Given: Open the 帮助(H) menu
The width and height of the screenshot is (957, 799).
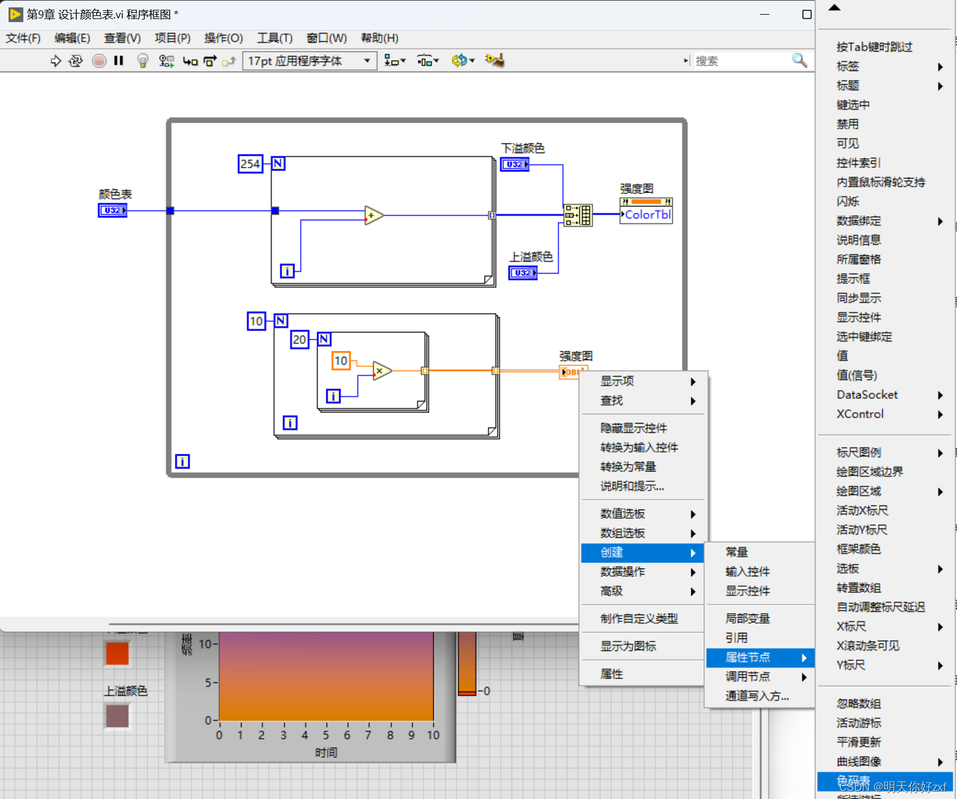Looking at the screenshot, I should (380, 38).
